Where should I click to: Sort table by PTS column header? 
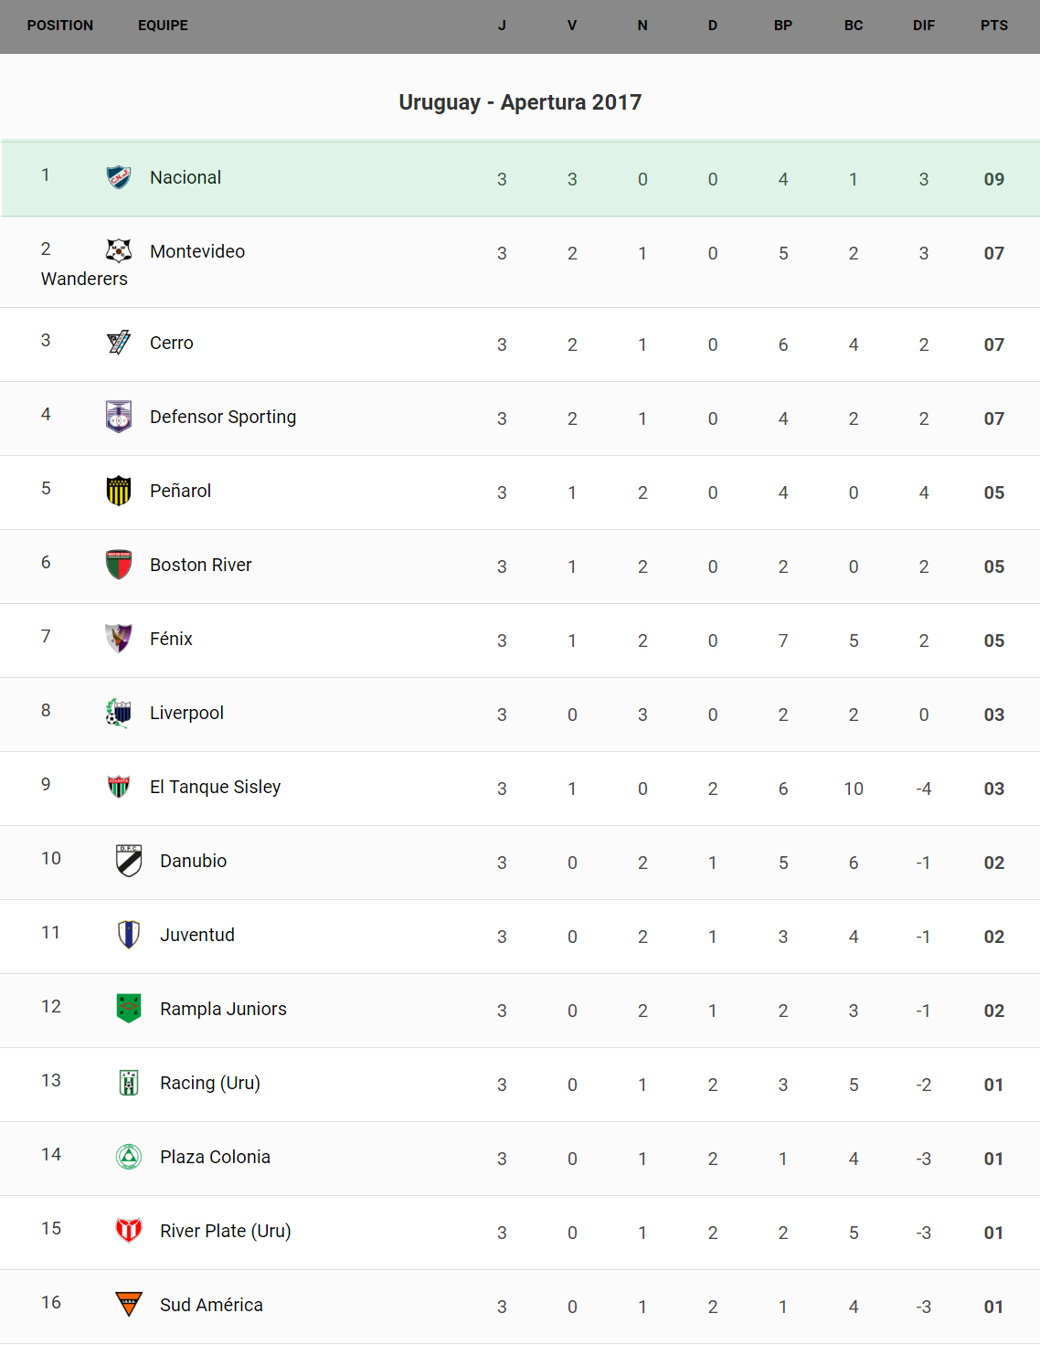pos(993,26)
